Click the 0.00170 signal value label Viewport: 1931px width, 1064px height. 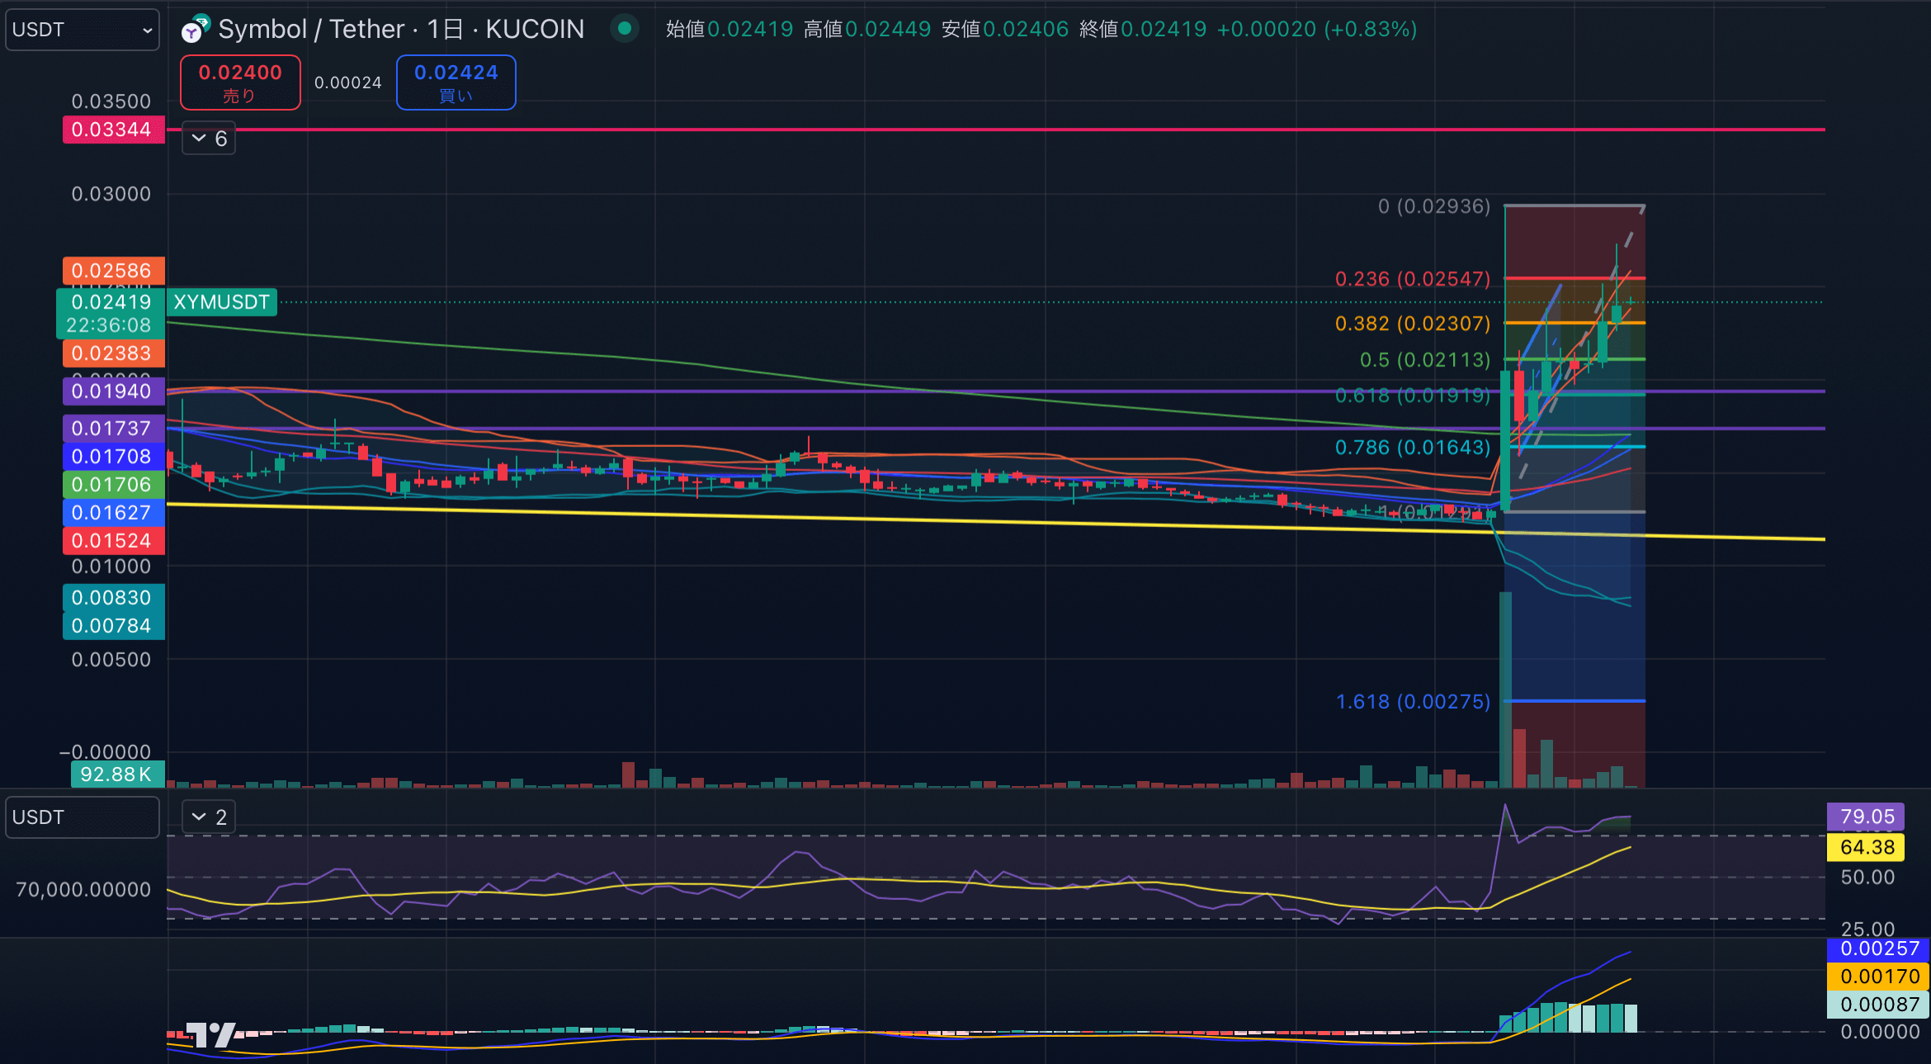click(x=1878, y=977)
